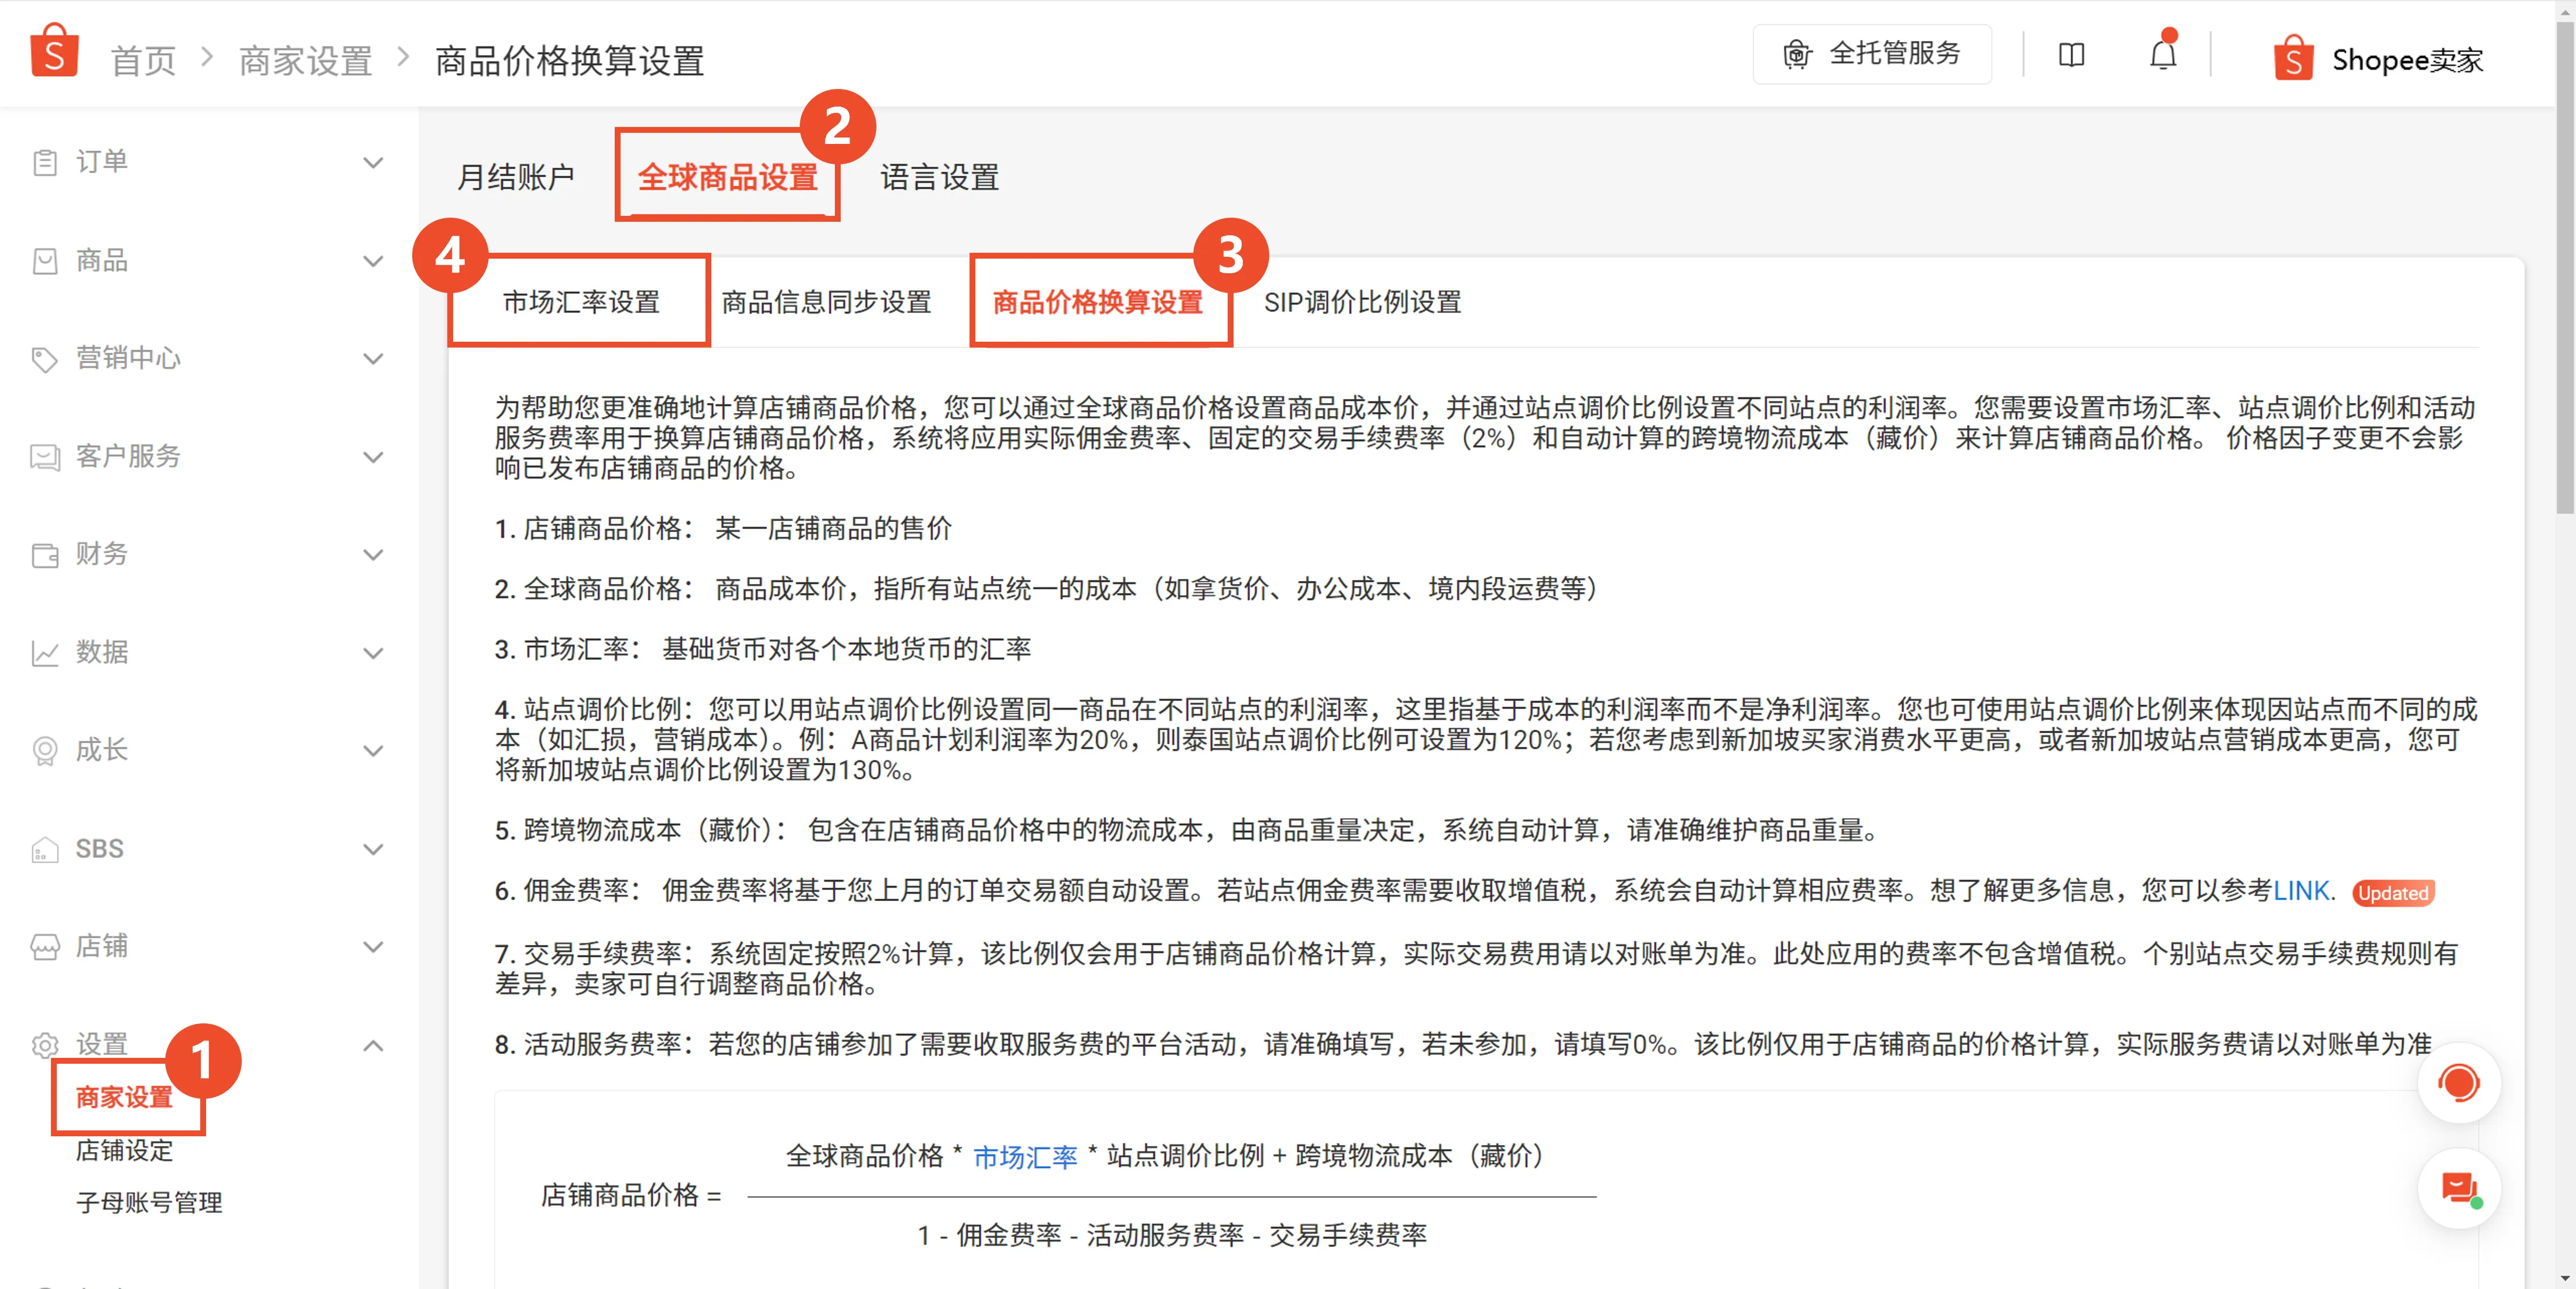Open the 数据 chart icon
This screenshot has width=2576, height=1289.
(45, 652)
